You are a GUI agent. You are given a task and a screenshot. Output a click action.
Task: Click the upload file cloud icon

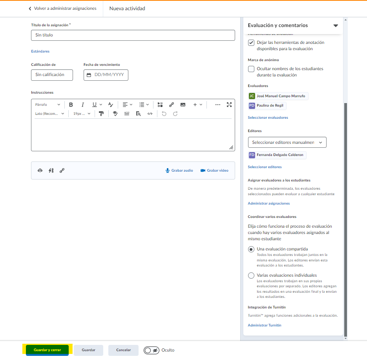(40, 170)
